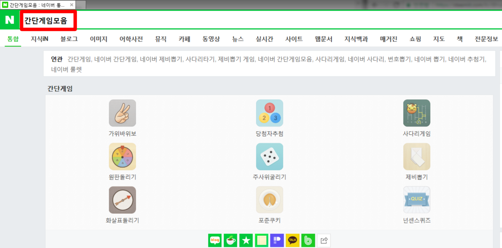The image size is (502, 248).
Task: Select the 통합 search tab
Action: pos(13,39)
